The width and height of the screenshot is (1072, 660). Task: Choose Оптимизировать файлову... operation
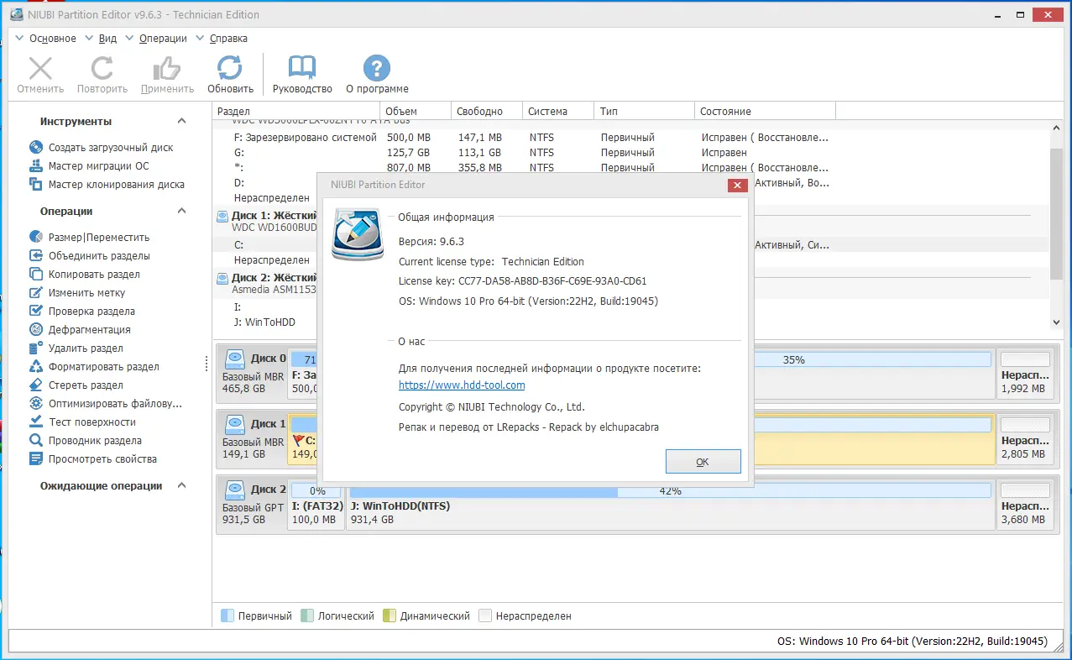pos(106,403)
